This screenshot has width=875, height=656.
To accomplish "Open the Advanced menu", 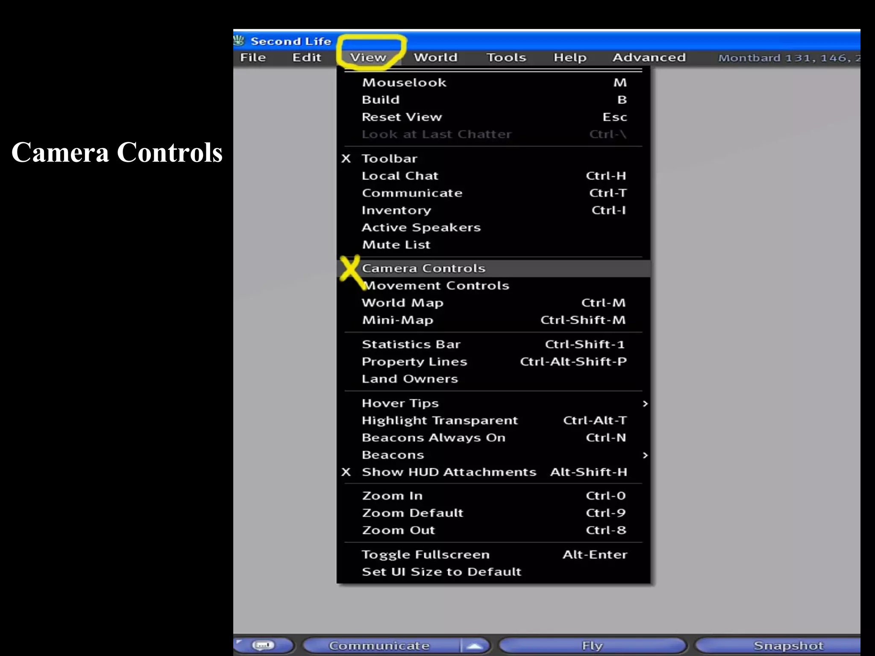I will point(649,57).
